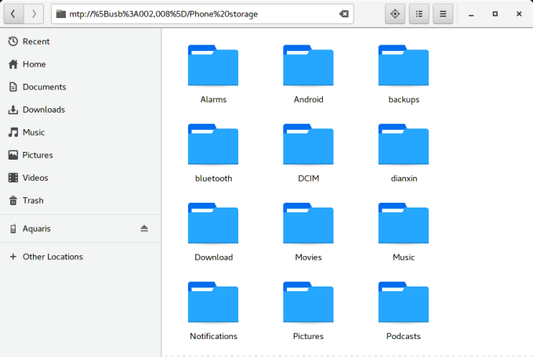Maximize the file manager window

coord(495,14)
